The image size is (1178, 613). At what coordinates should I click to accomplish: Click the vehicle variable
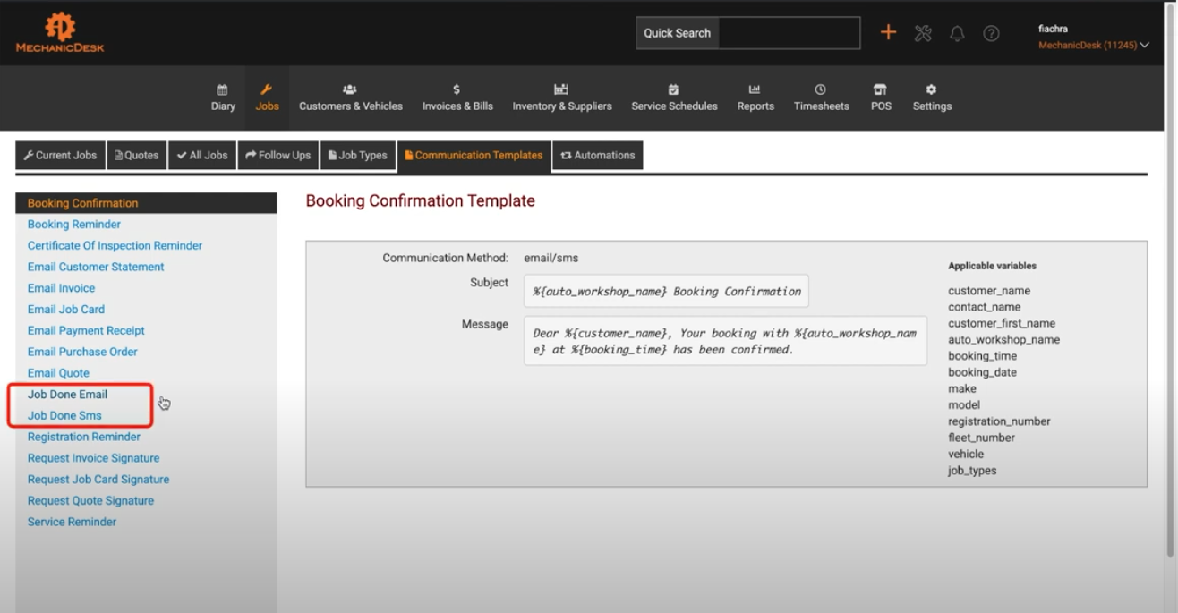(x=966, y=454)
